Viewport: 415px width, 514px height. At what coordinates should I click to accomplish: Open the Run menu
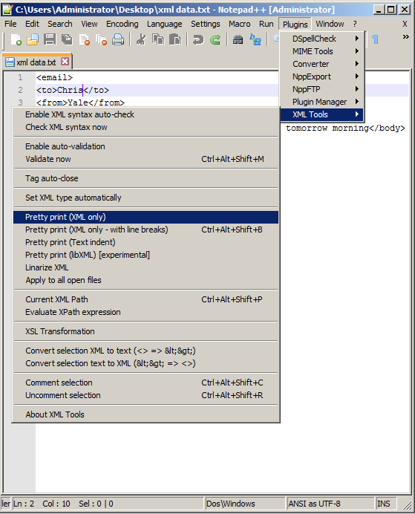267,24
